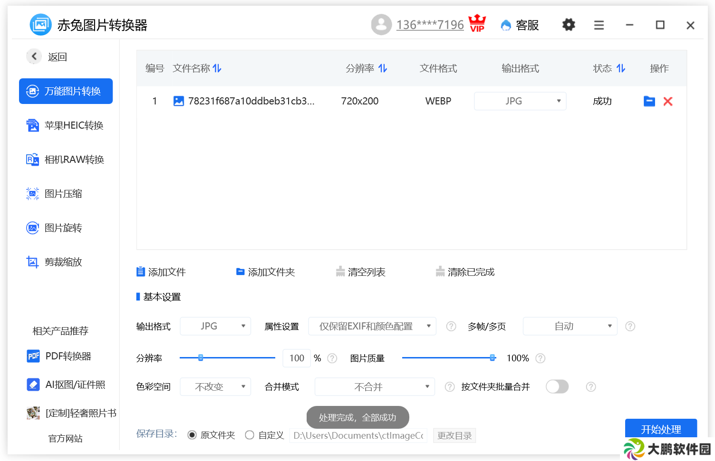Screen dimensions: 715x461
Task: Click the image file icon in row 1
Action: coord(179,101)
